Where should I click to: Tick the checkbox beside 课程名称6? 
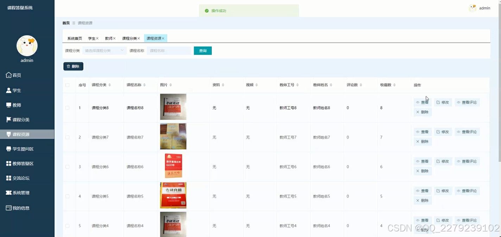(67, 167)
